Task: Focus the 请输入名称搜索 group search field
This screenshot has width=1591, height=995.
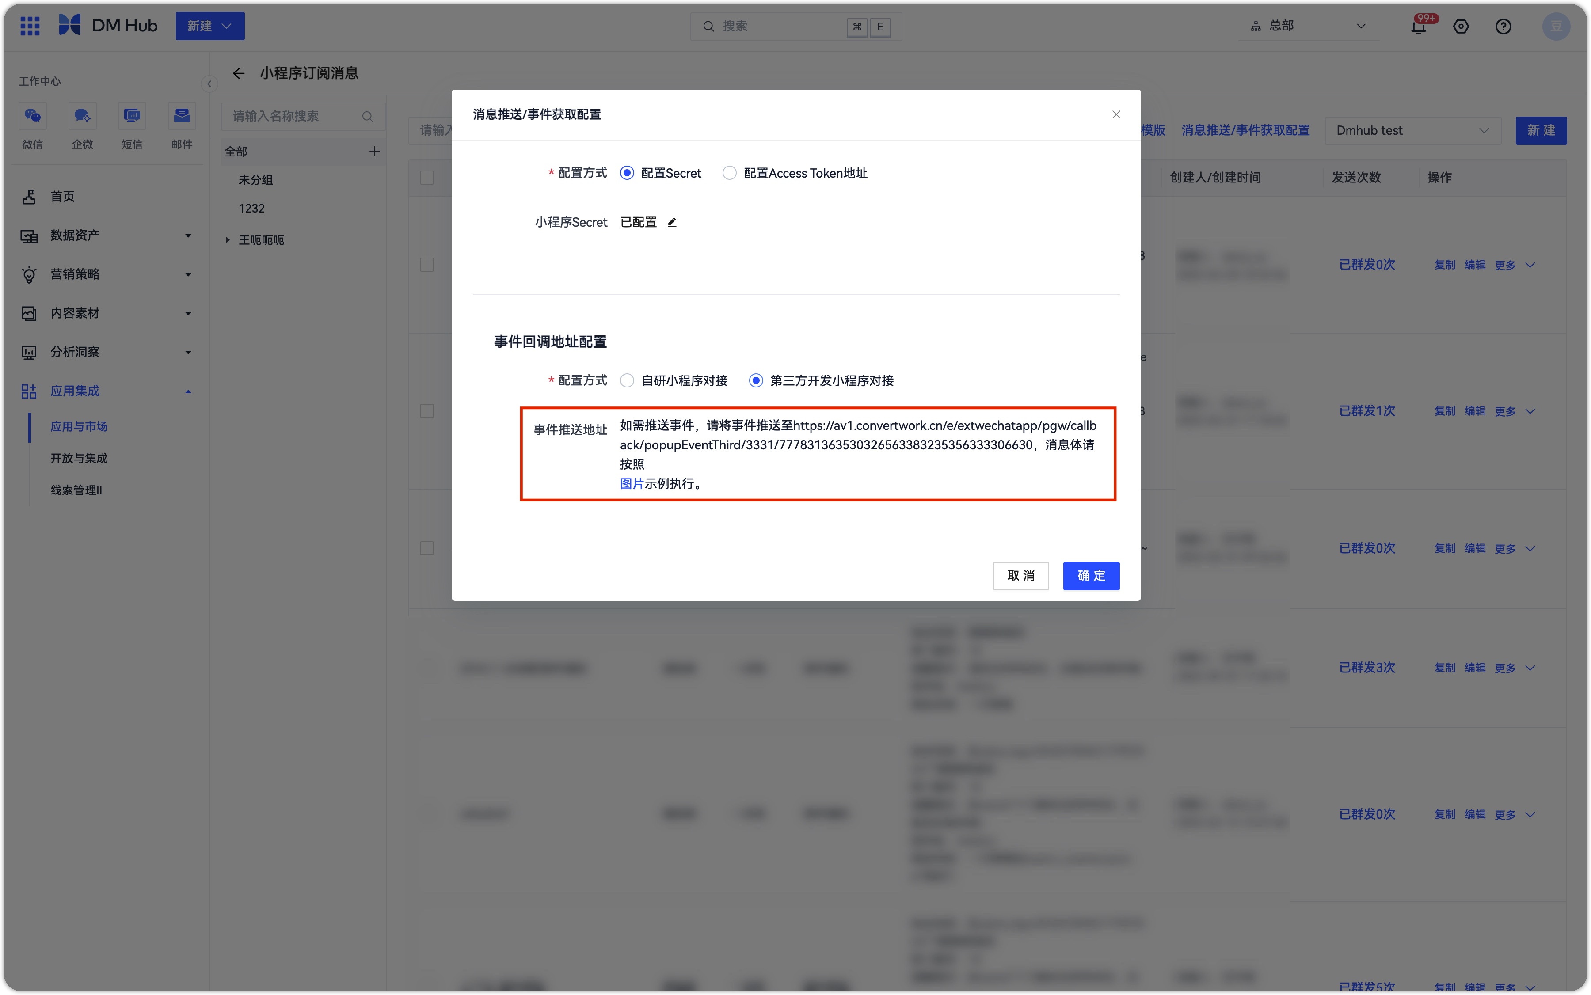Action: (x=303, y=117)
